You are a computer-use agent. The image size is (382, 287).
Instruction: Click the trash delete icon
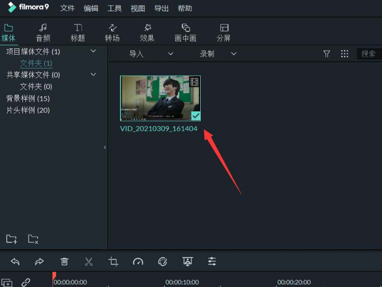click(64, 262)
